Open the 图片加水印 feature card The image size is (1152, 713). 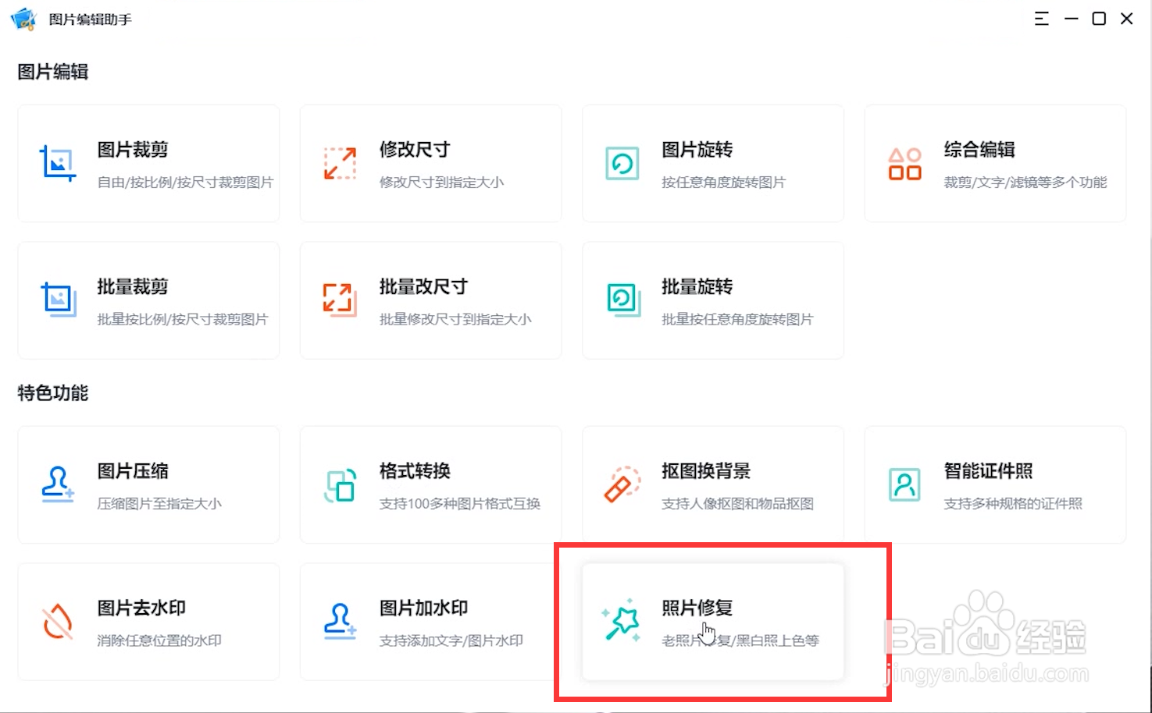pyautogui.click(x=430, y=622)
